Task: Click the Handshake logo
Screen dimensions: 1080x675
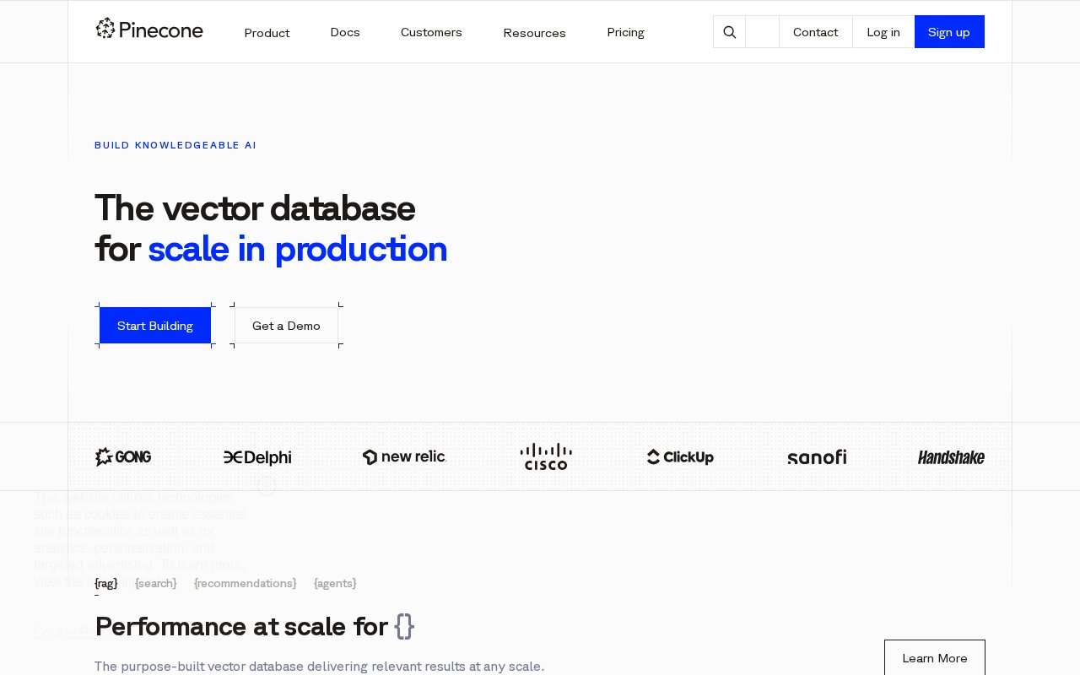Action: pos(951,457)
